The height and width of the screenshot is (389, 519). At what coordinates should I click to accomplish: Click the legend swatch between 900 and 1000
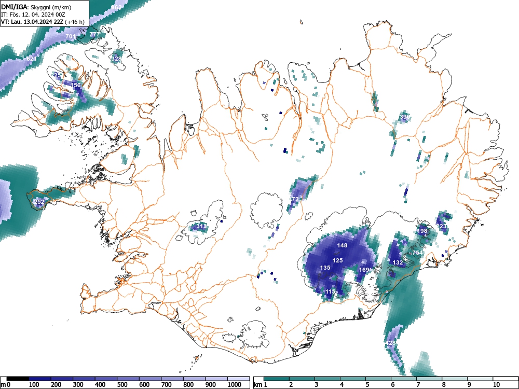tap(216, 379)
